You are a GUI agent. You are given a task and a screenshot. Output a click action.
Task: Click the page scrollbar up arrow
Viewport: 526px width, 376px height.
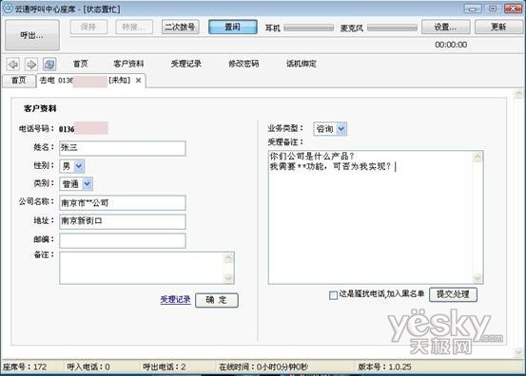coord(519,94)
